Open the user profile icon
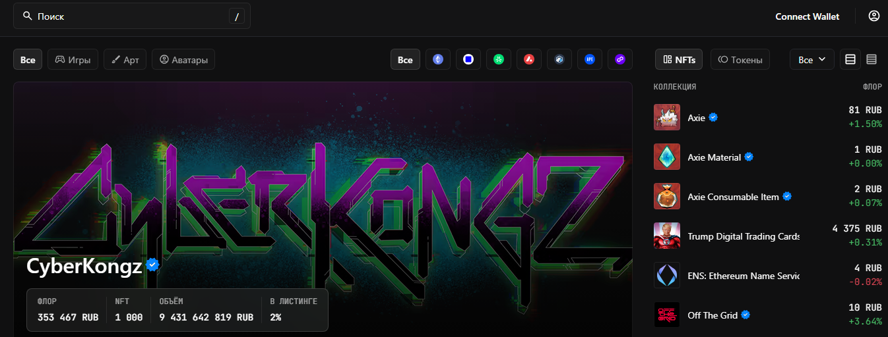 874,16
